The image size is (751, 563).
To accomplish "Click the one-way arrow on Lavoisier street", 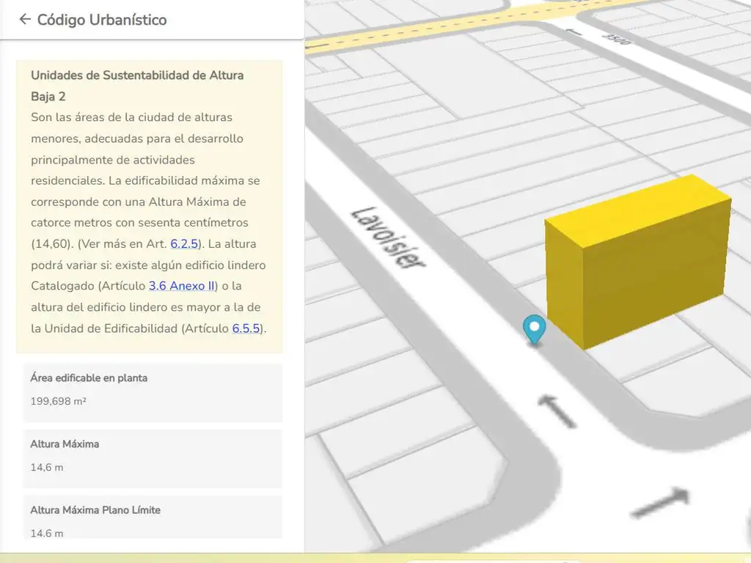I will 557,411.
